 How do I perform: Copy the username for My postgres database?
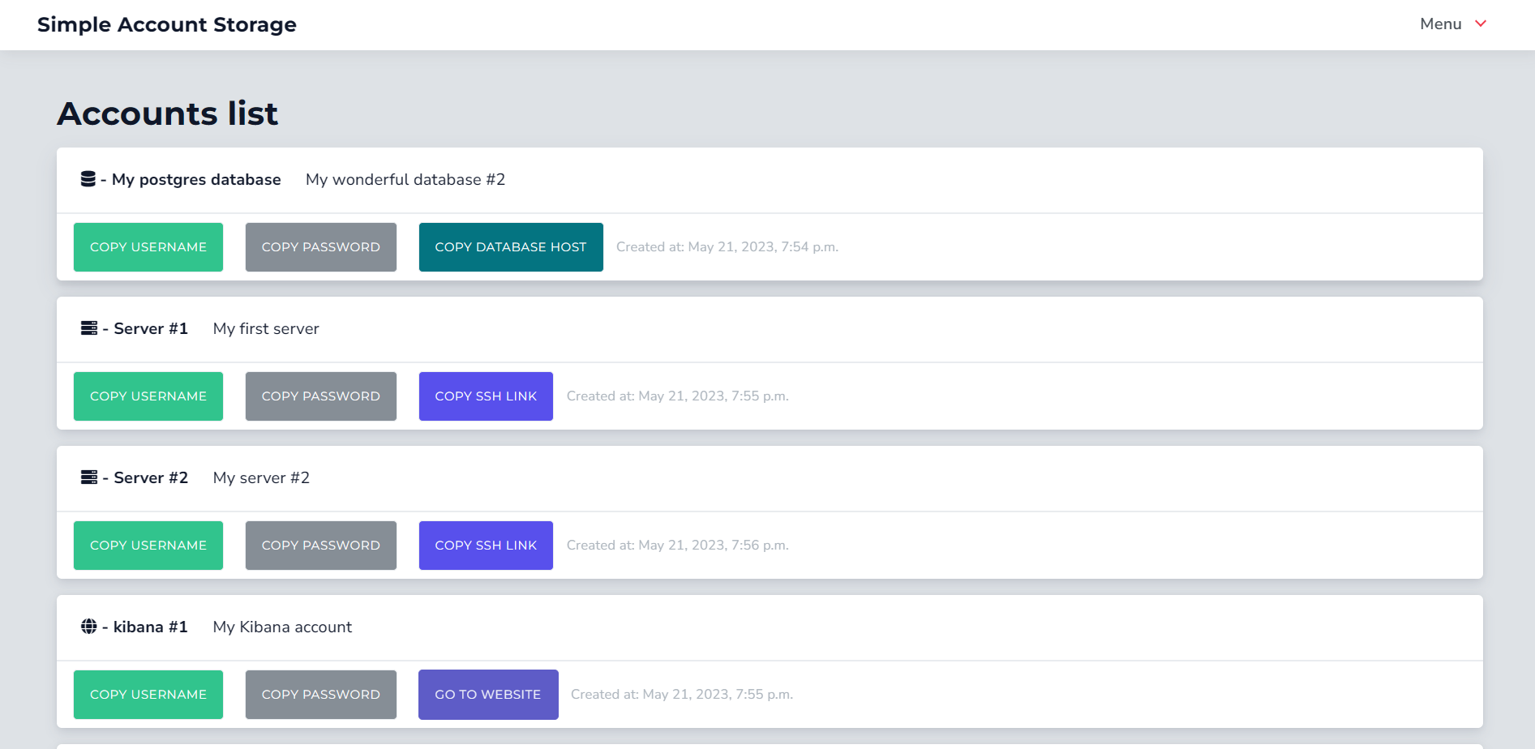148,246
